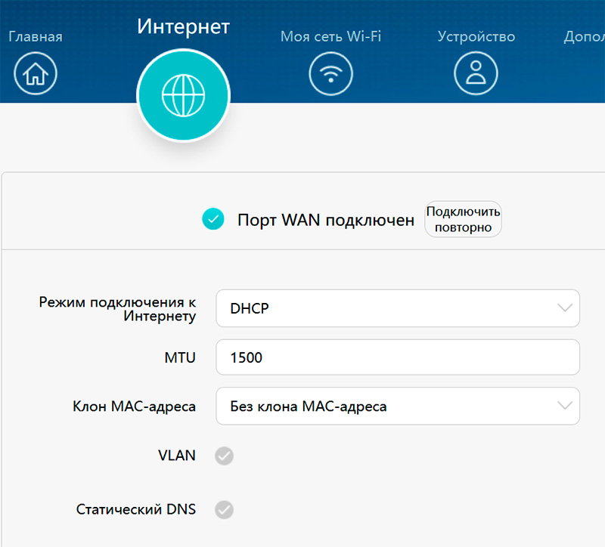Click the chevron on the MAC clone field
605x547 pixels.
point(564,406)
